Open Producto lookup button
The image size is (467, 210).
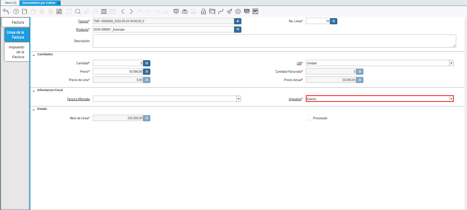pyautogui.click(x=238, y=30)
